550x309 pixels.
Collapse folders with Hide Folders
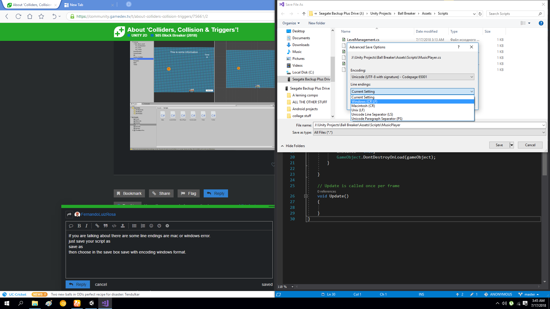pyautogui.click(x=293, y=146)
